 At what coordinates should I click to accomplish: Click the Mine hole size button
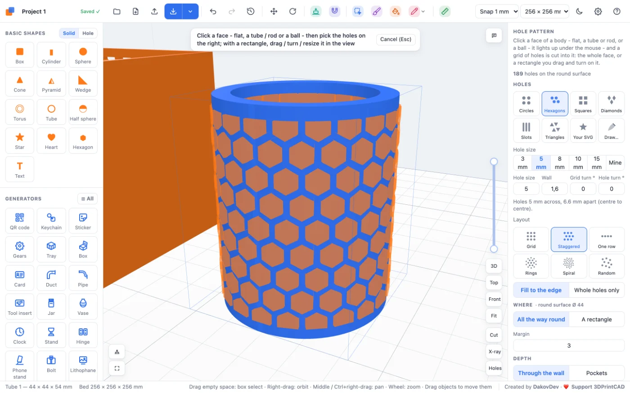click(615, 163)
